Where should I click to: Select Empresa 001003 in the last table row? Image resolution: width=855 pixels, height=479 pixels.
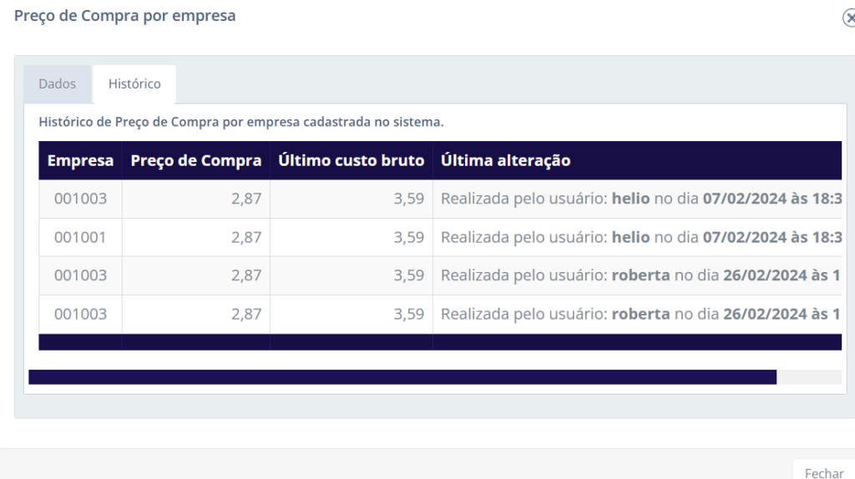pyautogui.click(x=80, y=314)
